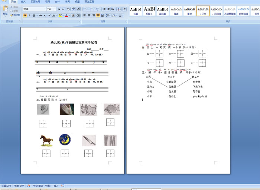Toggle Character Shading
Image resolution: width=260 pixels, height=190 pixels.
click(73, 16)
